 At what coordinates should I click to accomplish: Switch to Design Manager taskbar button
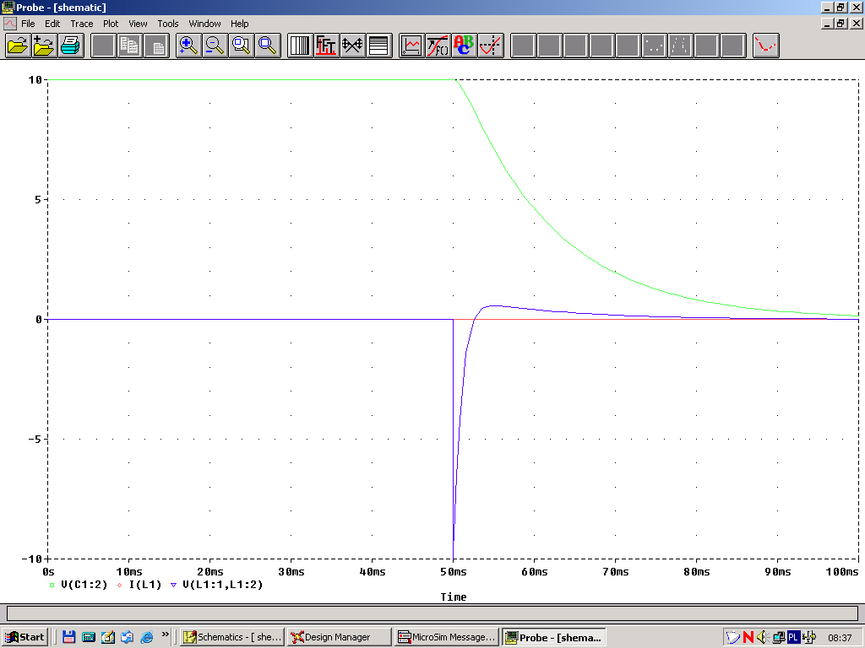[339, 637]
